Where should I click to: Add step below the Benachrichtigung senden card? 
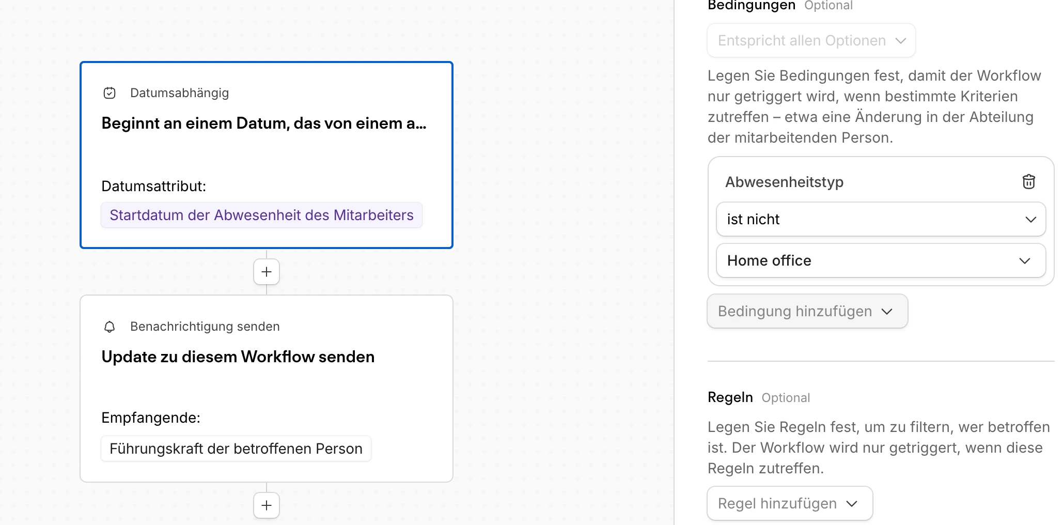(x=267, y=505)
